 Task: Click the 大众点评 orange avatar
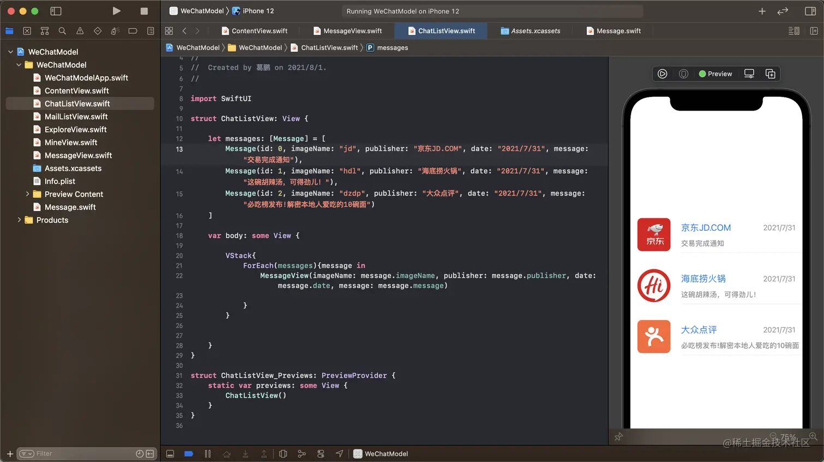(654, 337)
